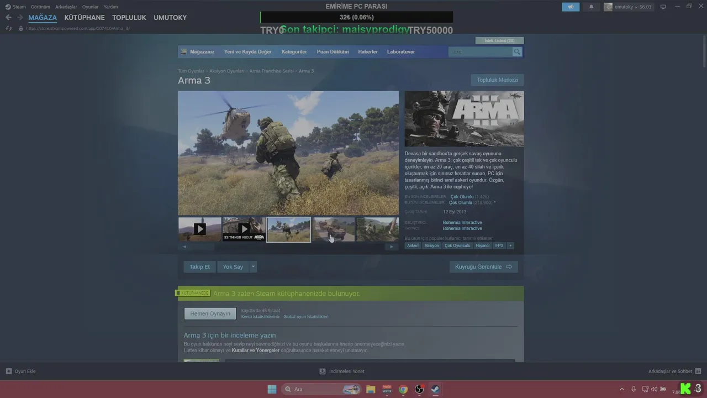Image resolution: width=707 pixels, height=398 pixels.
Task: Click the Oyun Ekle plus icon
Action: point(9,371)
